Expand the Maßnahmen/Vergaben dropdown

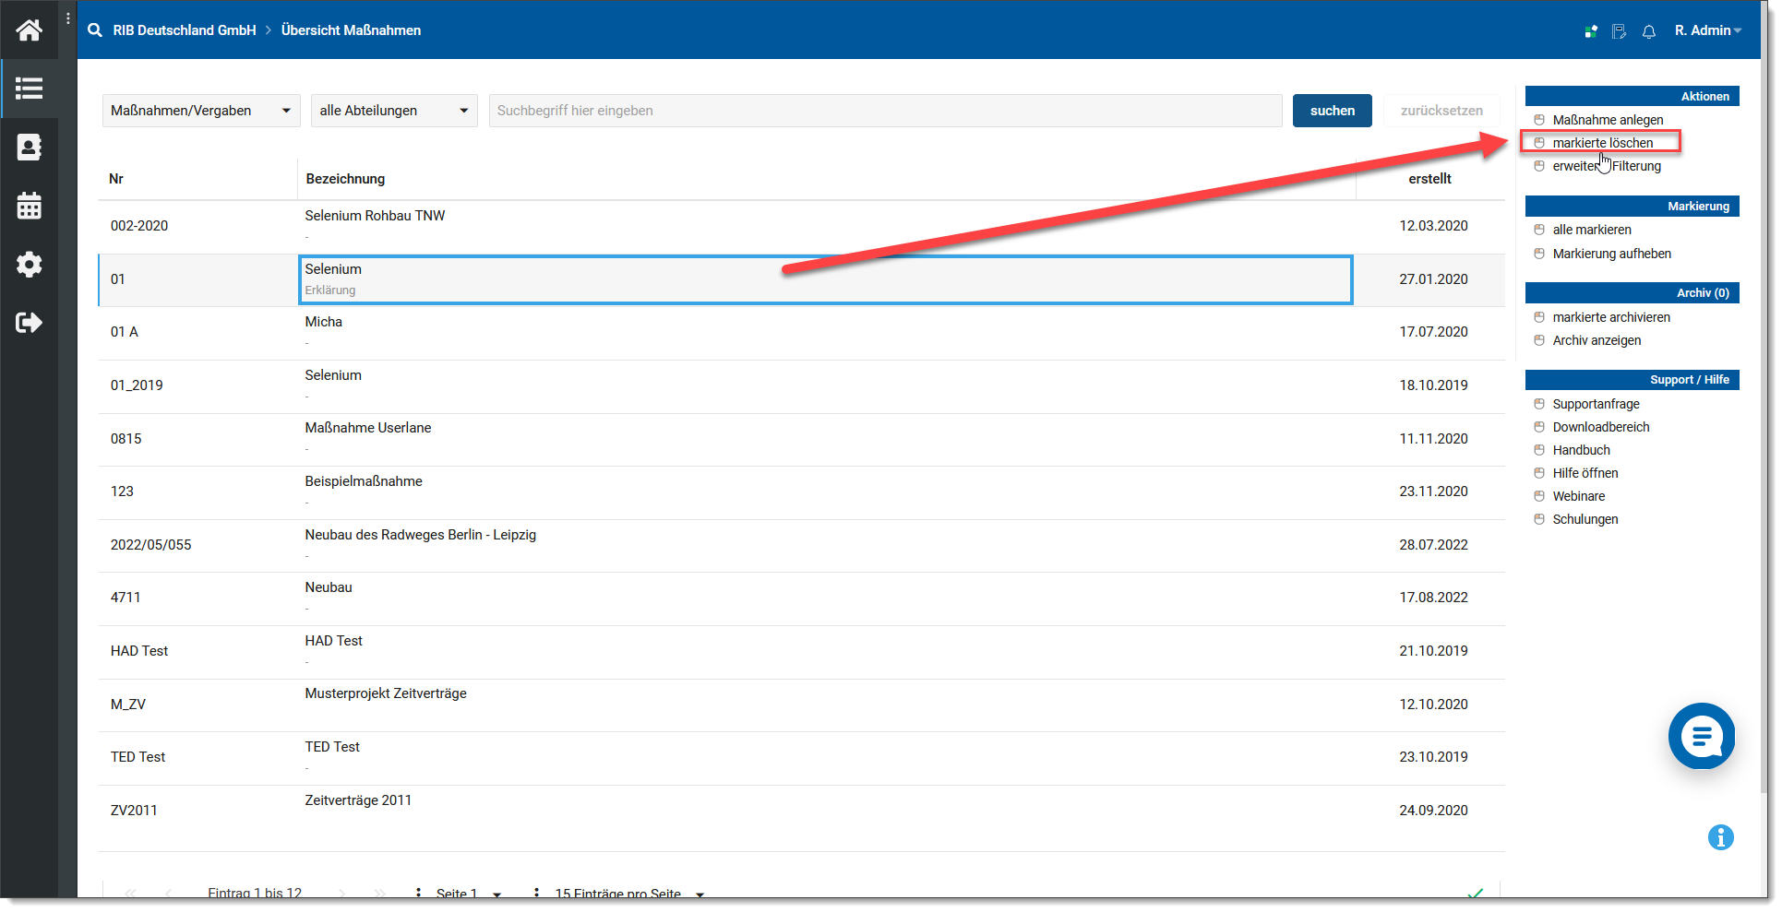[200, 111]
